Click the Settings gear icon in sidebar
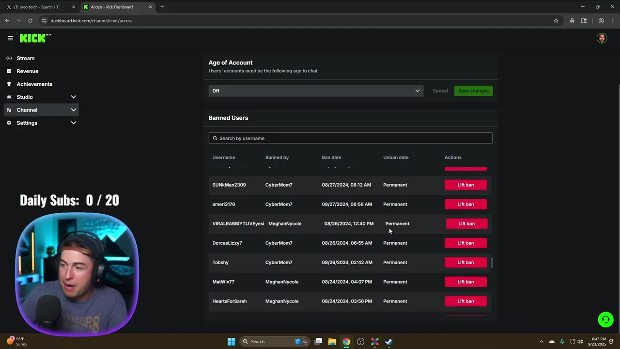 (x=9, y=123)
